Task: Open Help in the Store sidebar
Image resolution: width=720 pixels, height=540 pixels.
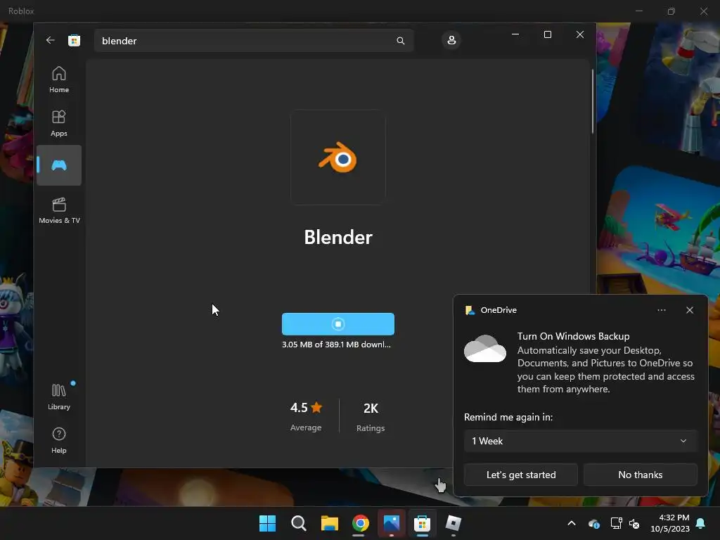Action: (x=59, y=440)
